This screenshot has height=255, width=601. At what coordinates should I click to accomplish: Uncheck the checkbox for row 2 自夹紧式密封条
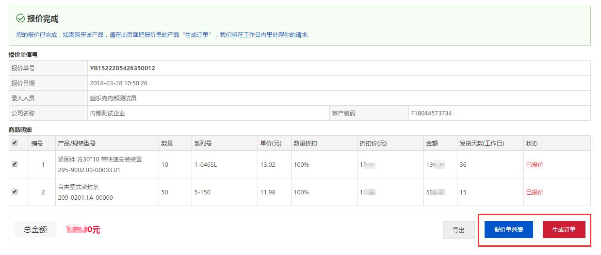(15, 191)
